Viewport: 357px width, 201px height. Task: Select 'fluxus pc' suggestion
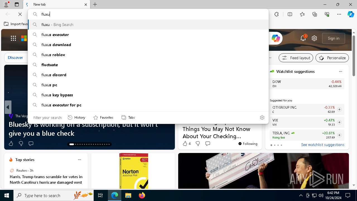point(148,85)
